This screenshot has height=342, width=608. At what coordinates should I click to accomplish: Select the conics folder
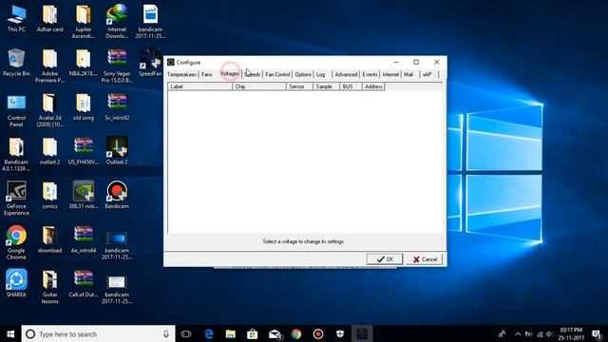pos(49,195)
